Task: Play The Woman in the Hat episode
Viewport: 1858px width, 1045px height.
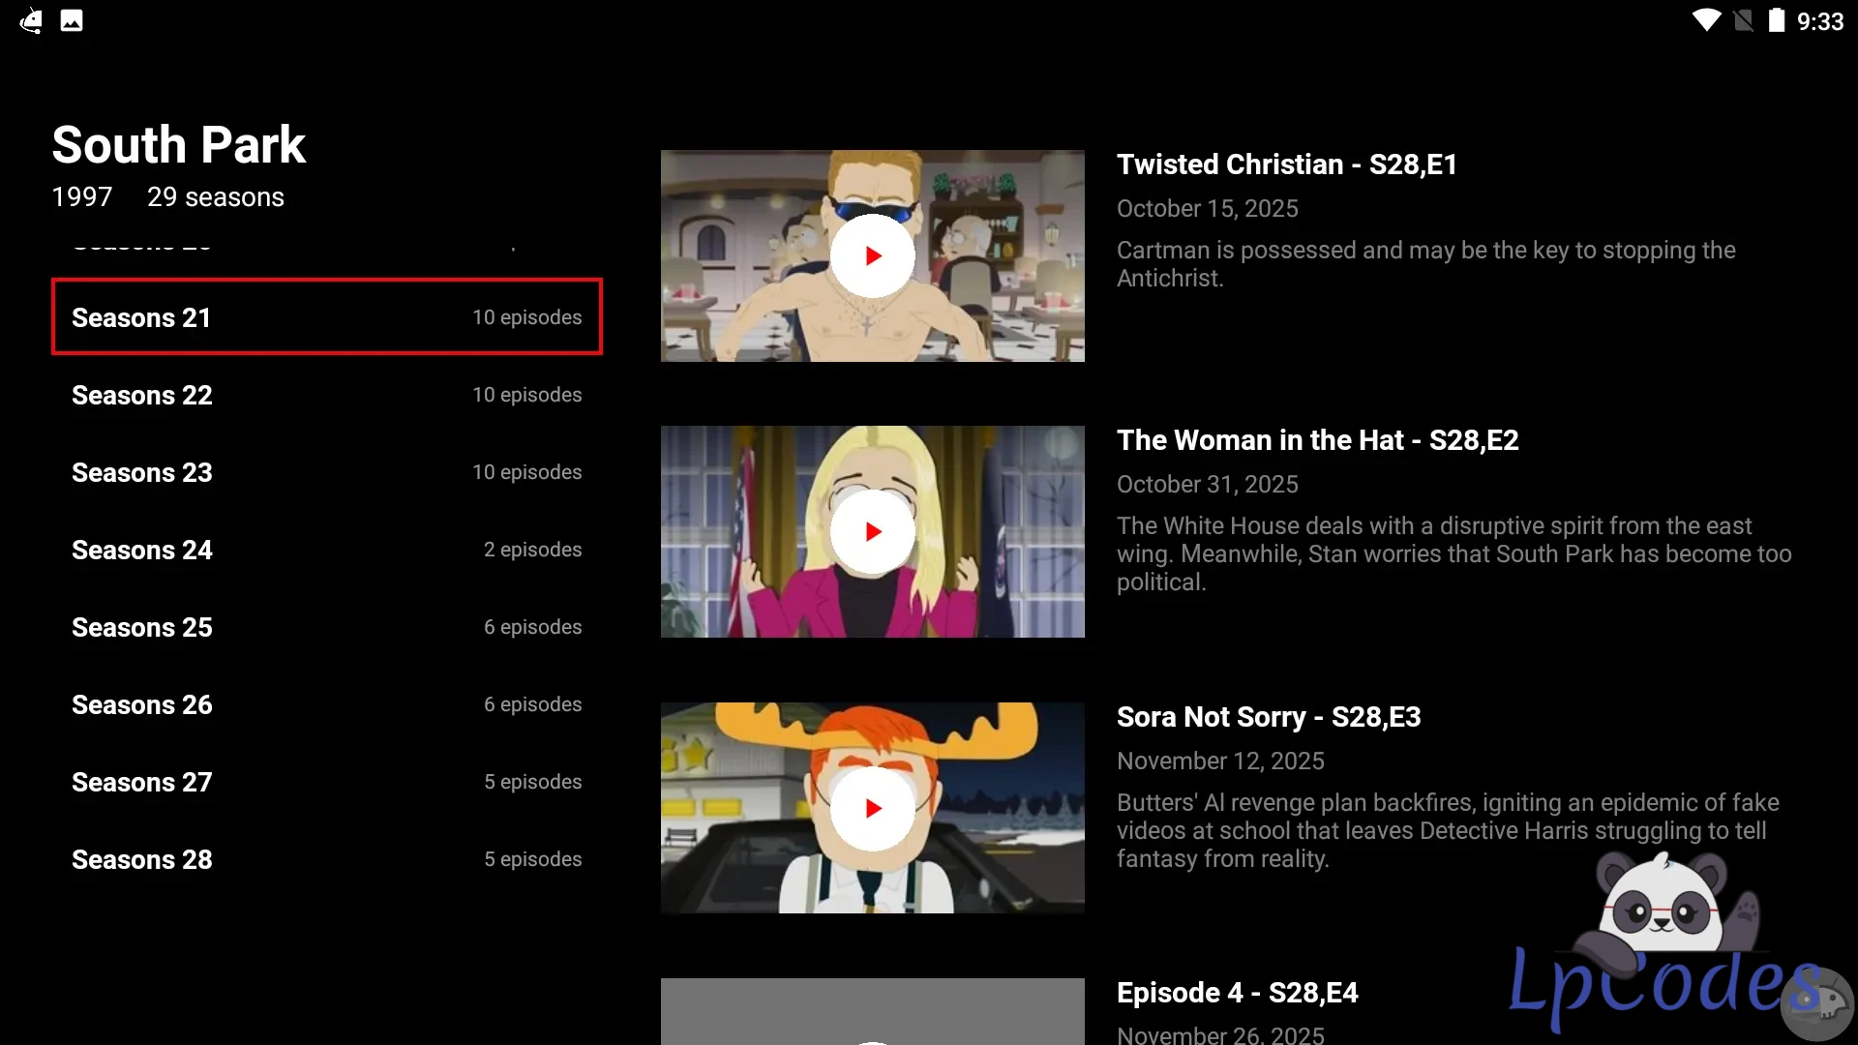Action: [872, 531]
